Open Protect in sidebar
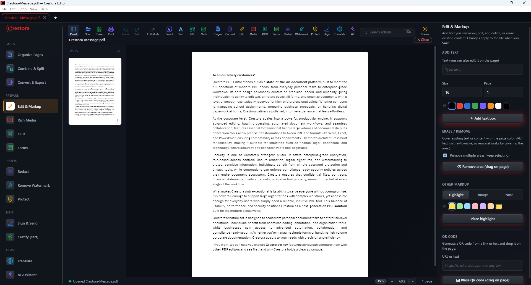This screenshot has height=285, width=531. tap(30, 199)
